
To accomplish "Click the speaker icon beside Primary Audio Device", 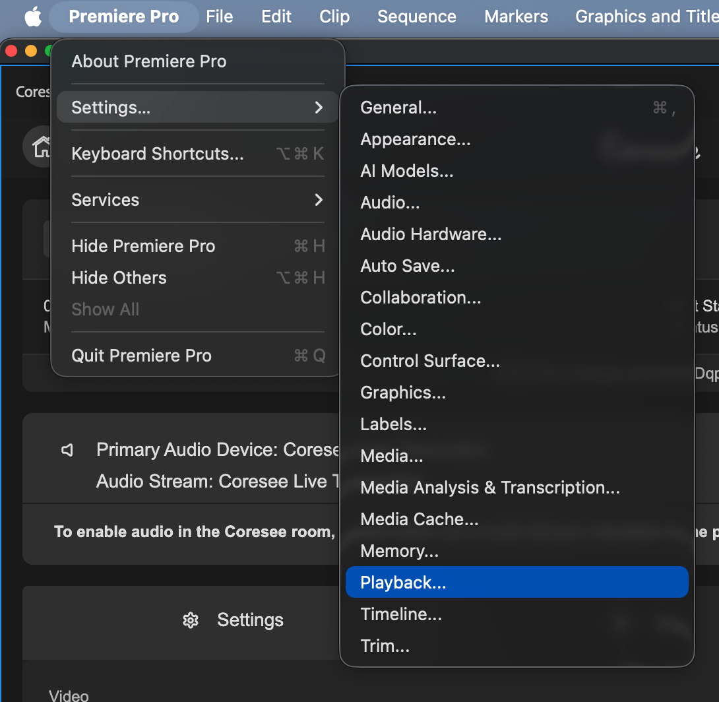I will tap(67, 450).
